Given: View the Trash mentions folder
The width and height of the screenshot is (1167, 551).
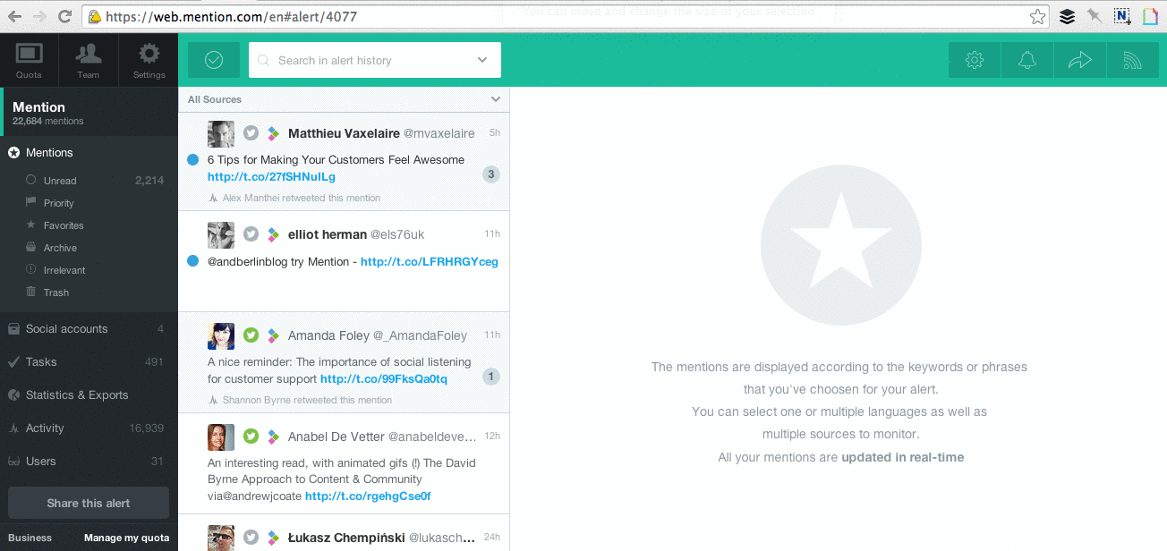Looking at the screenshot, I should click(55, 292).
